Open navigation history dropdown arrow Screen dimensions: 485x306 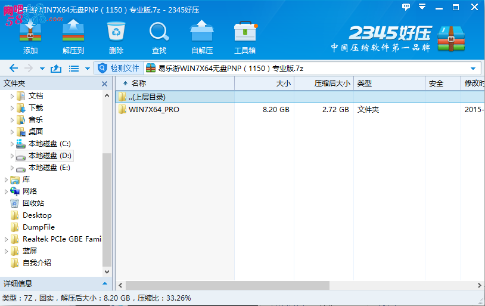(42, 69)
